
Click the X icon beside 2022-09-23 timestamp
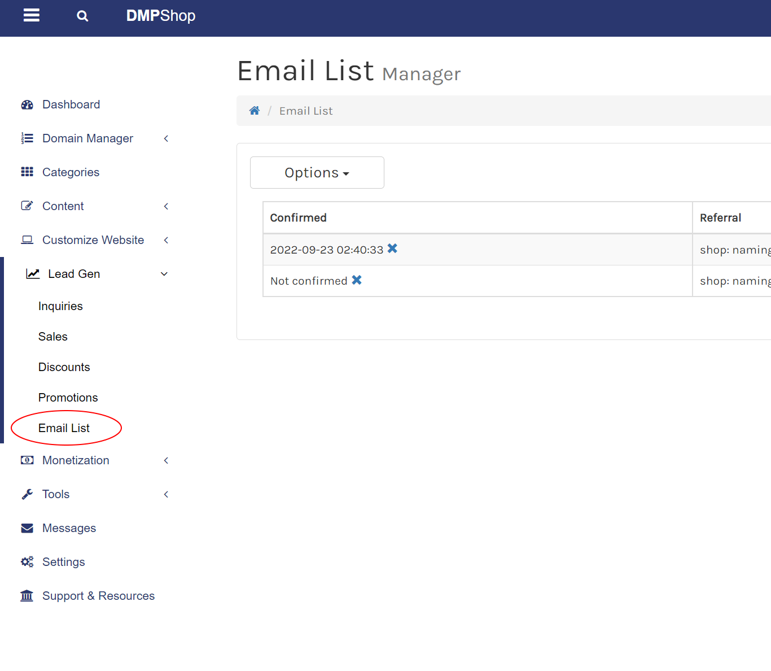(x=392, y=249)
